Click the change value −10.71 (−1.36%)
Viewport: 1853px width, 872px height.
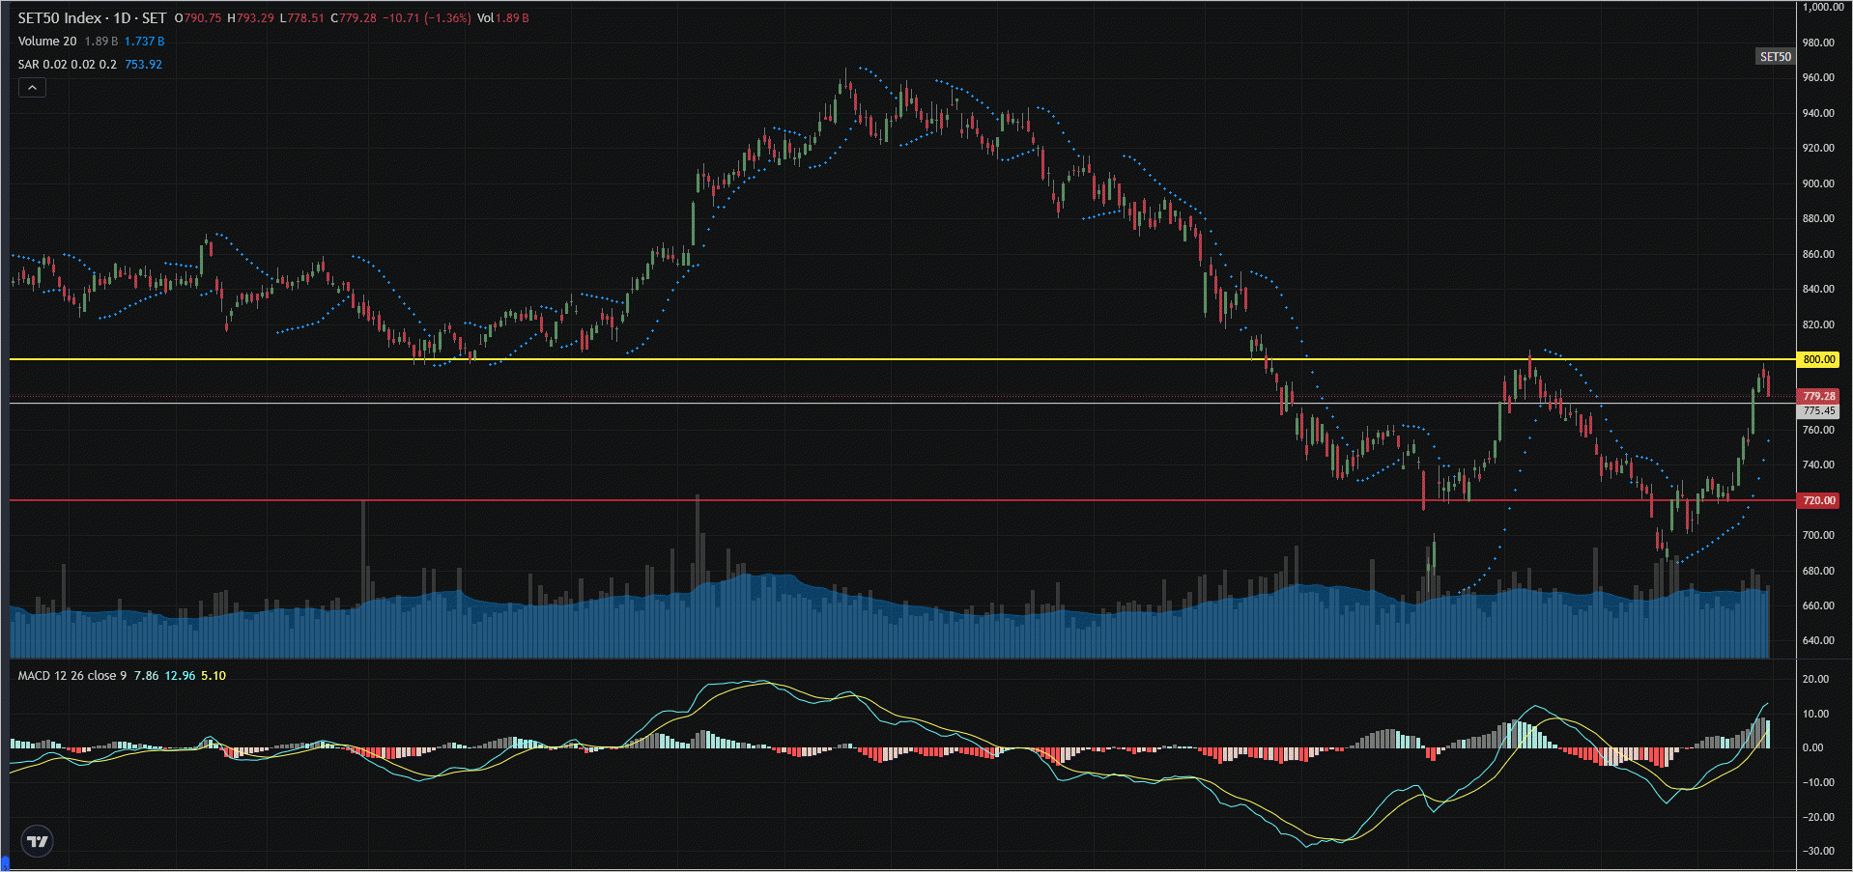click(x=426, y=18)
